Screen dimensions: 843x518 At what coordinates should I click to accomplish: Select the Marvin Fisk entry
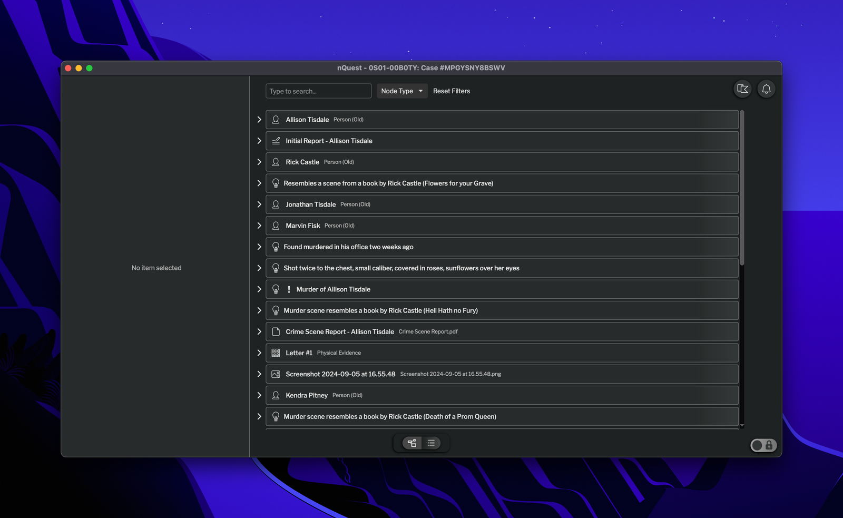click(x=502, y=226)
